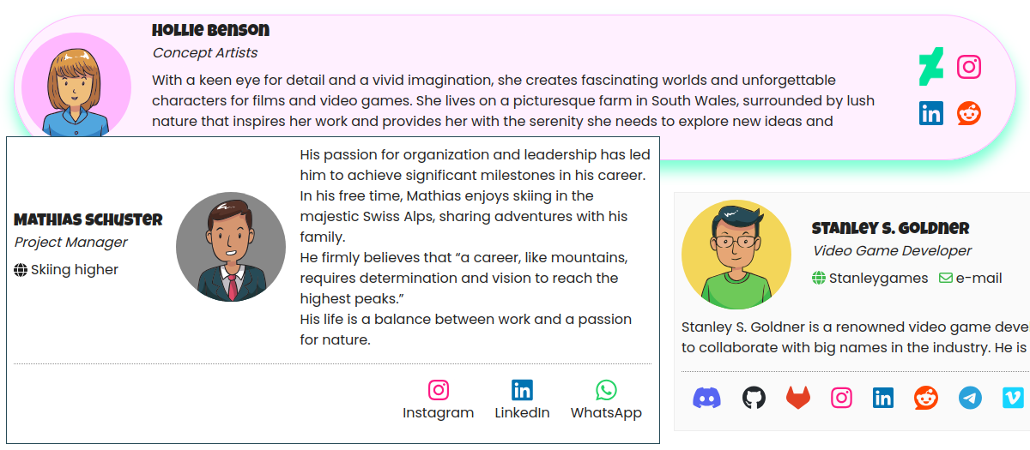Open Stanley's Discord icon

706,398
